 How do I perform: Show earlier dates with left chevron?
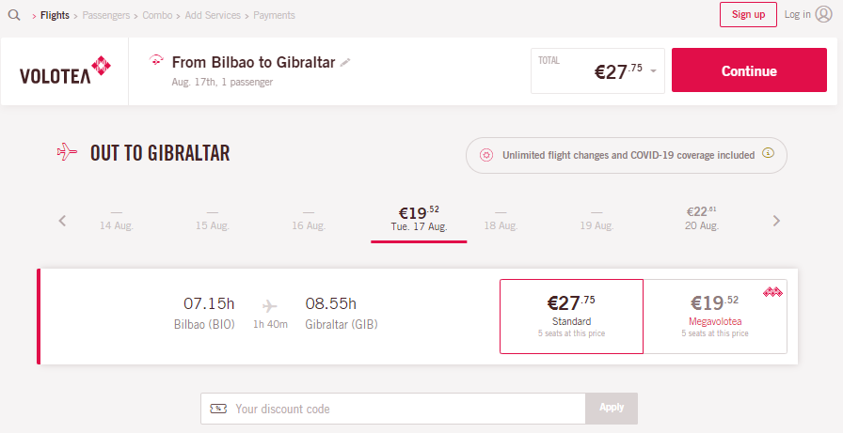[x=62, y=221]
